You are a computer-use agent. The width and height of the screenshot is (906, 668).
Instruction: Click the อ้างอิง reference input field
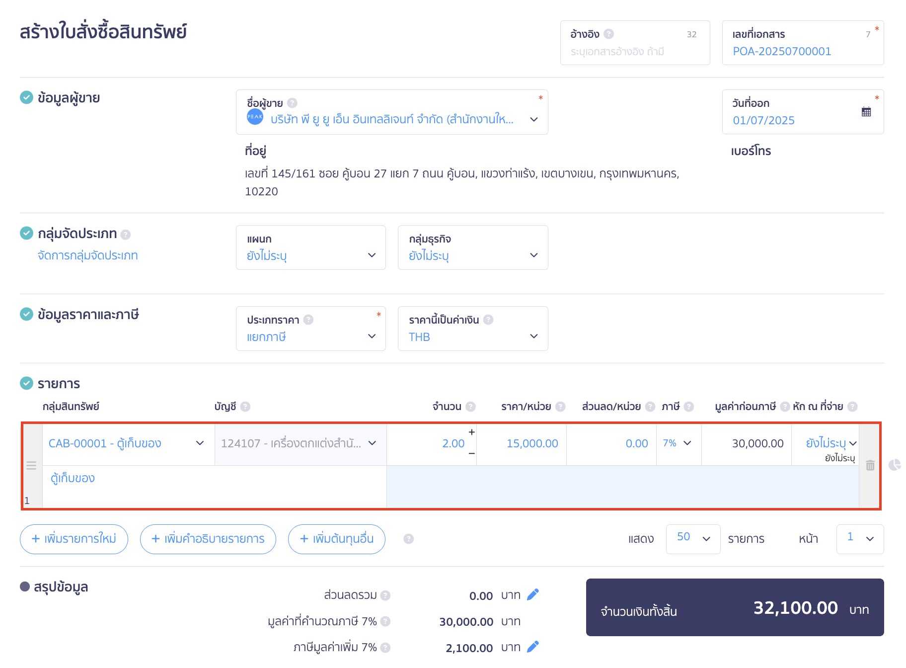(634, 52)
